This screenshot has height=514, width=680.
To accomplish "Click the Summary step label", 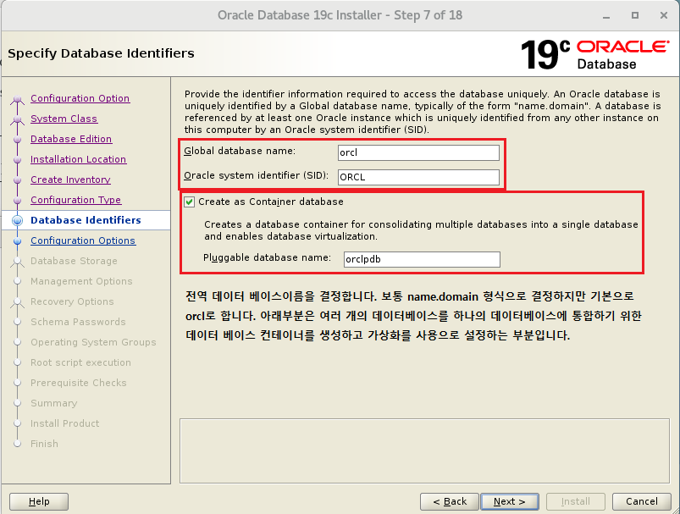I will point(54,403).
